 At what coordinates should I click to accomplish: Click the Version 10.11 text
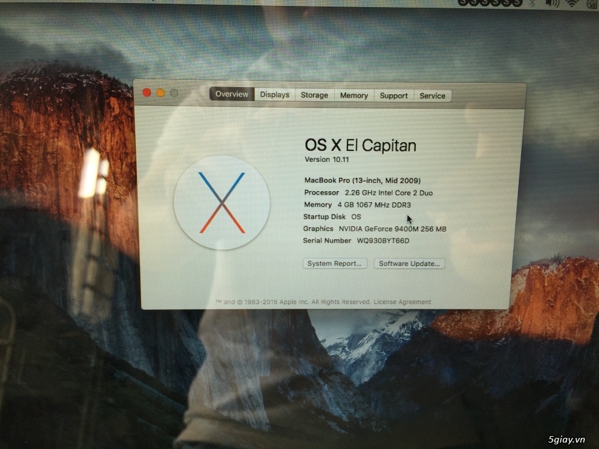pos(326,160)
